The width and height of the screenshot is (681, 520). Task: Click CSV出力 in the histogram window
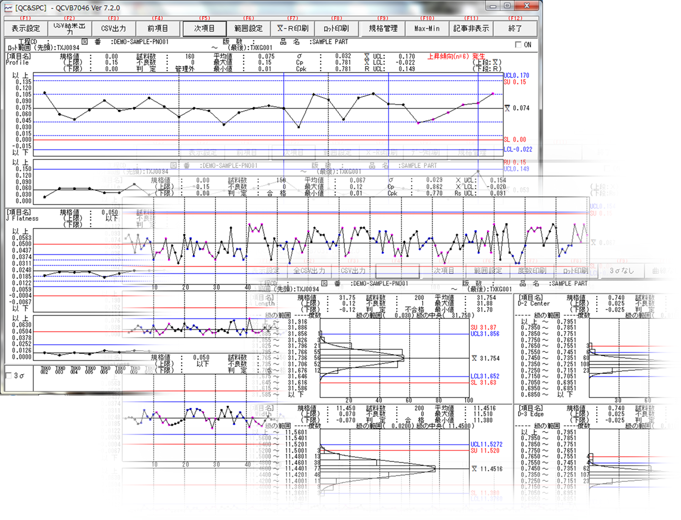coord(353,271)
